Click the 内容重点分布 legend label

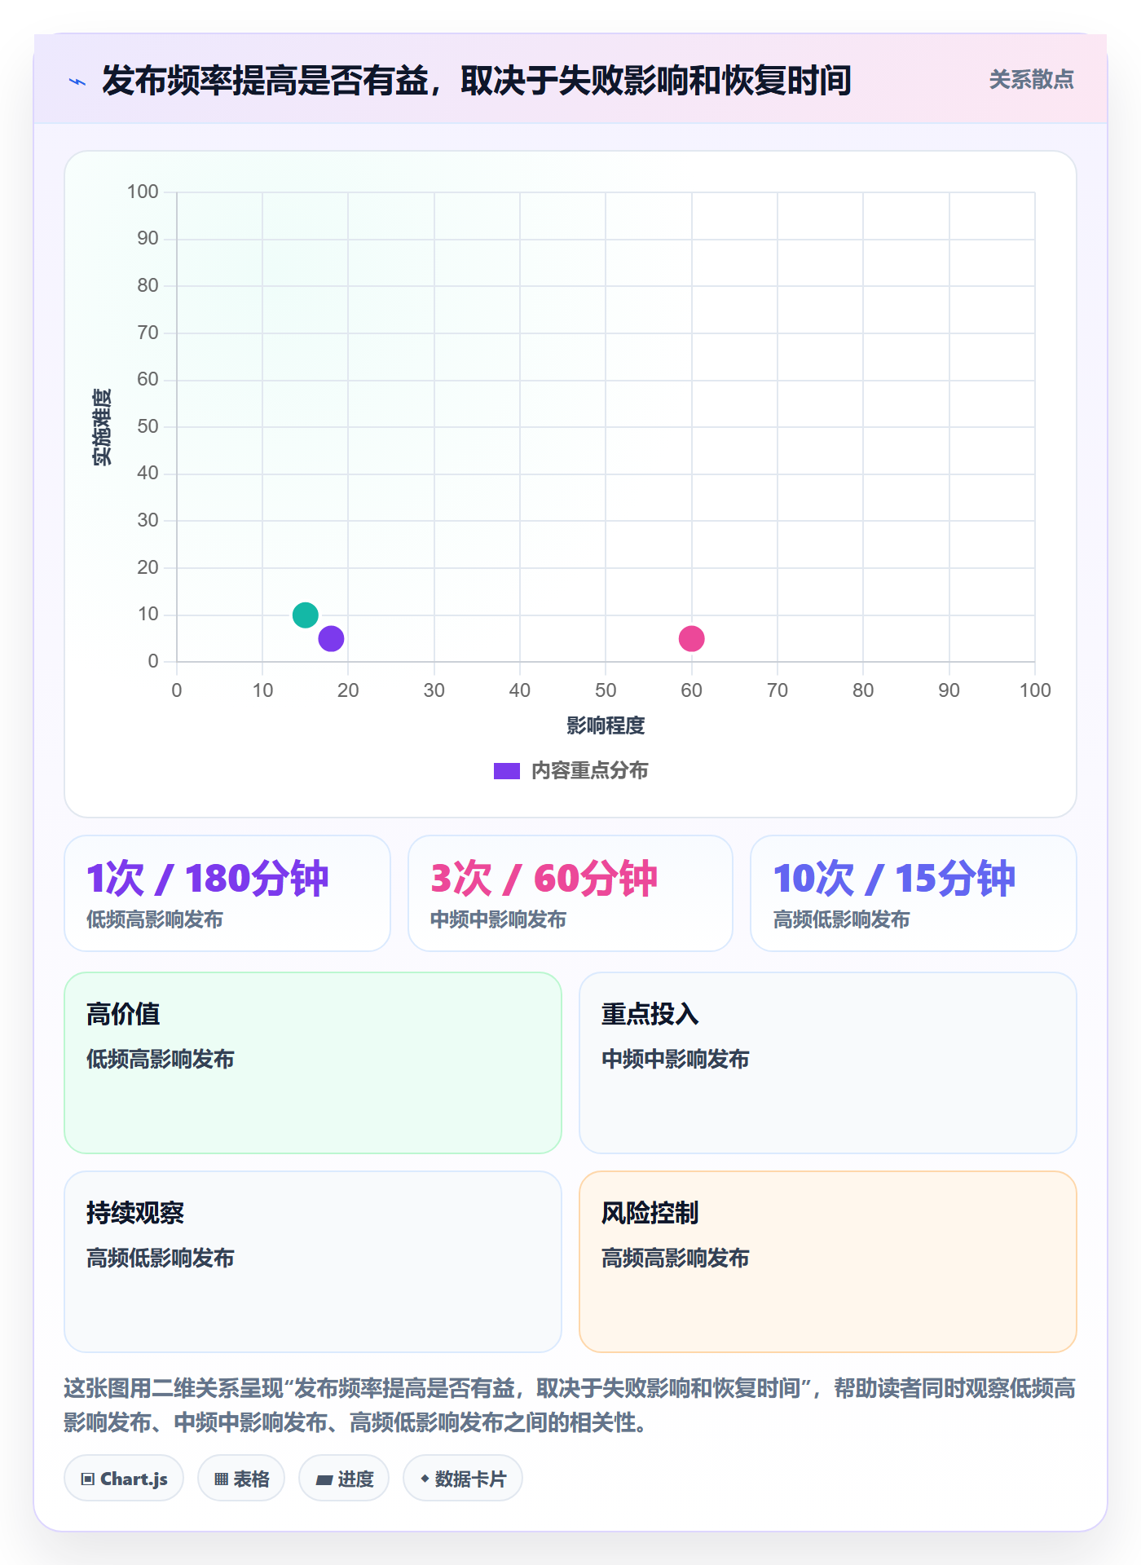point(589,771)
